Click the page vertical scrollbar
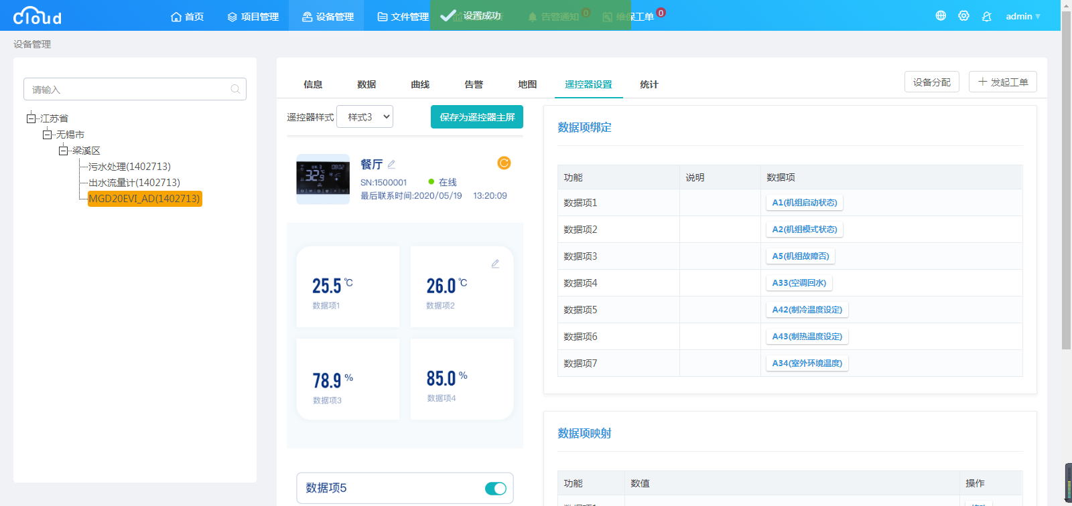 pyautogui.click(x=1066, y=181)
